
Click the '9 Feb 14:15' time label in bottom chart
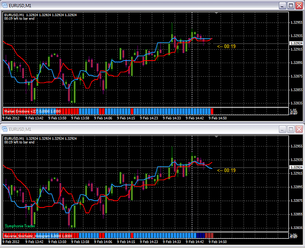tap(126, 242)
